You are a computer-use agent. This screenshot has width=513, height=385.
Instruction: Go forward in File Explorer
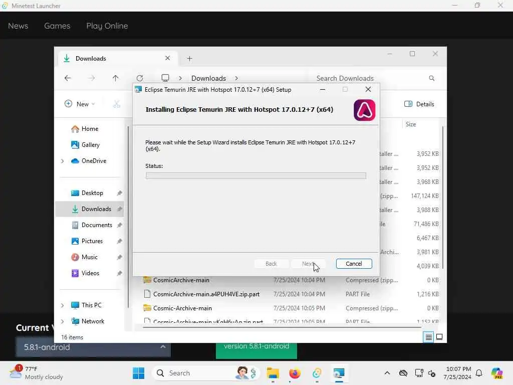coord(92,78)
